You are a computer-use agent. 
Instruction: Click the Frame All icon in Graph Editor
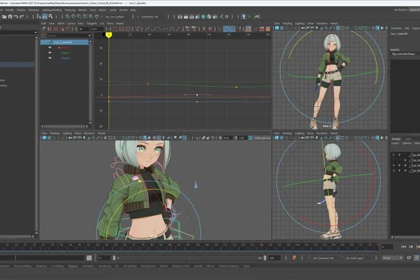click(116, 29)
